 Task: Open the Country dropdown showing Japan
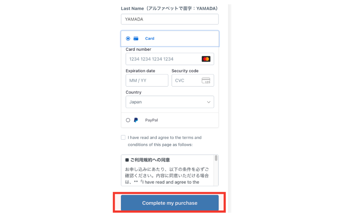170,102
